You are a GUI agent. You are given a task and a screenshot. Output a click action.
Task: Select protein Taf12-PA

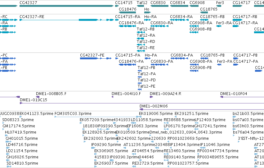click(x=147, y=74)
